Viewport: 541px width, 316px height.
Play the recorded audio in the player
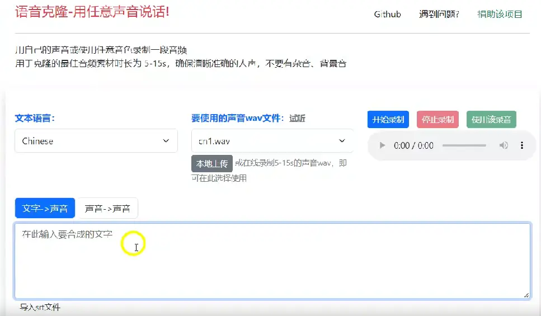point(383,145)
